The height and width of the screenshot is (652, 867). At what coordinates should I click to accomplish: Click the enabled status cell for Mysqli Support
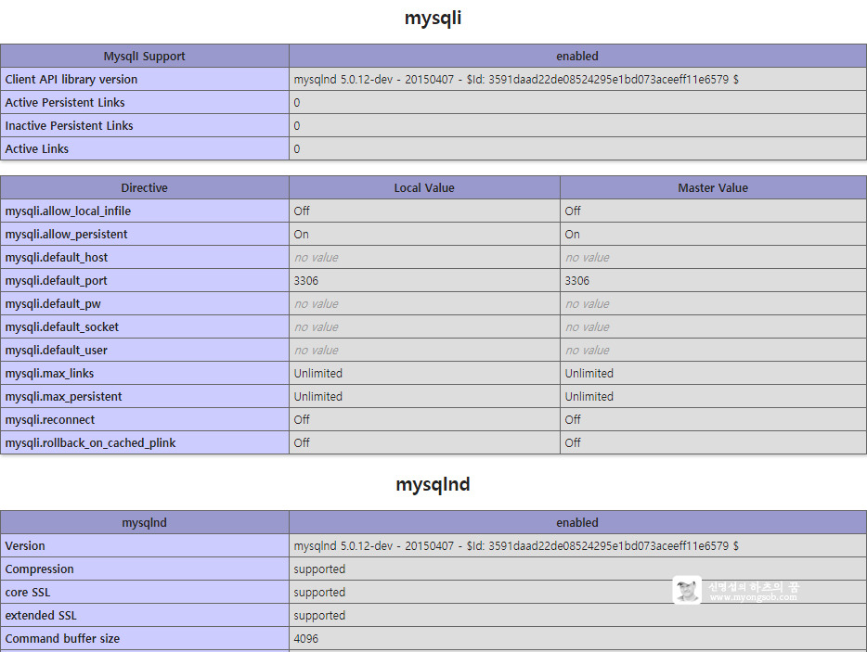pyautogui.click(x=577, y=56)
